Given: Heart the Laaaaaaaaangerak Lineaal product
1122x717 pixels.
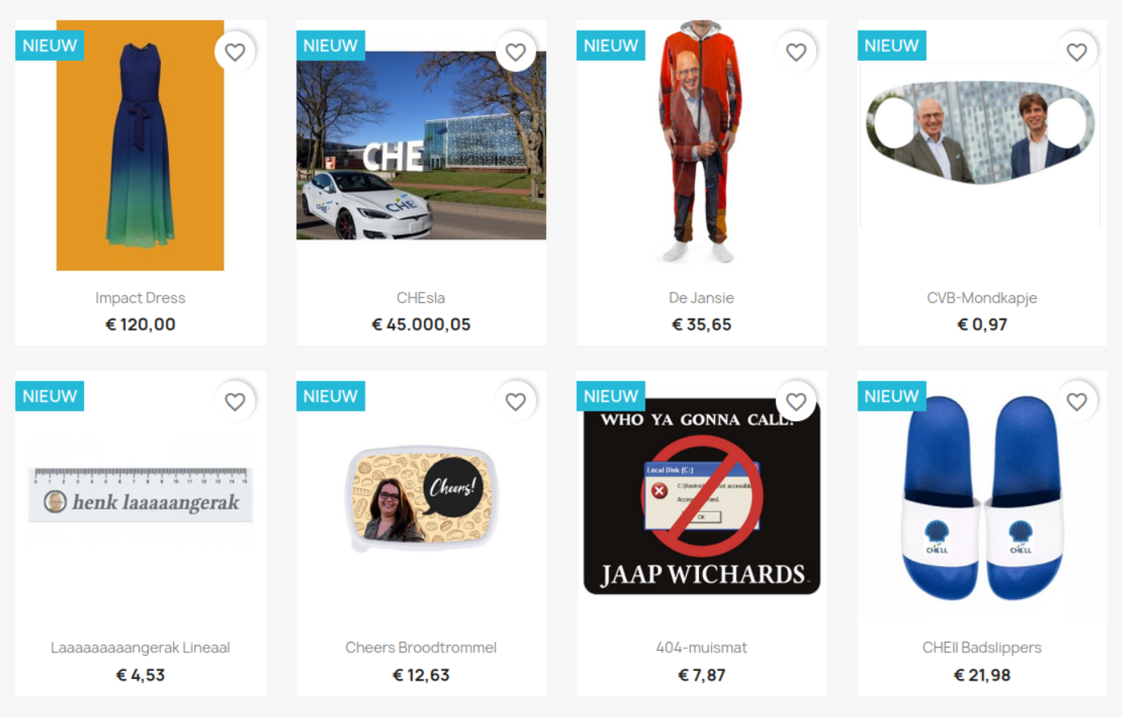Looking at the screenshot, I should pyautogui.click(x=235, y=402).
